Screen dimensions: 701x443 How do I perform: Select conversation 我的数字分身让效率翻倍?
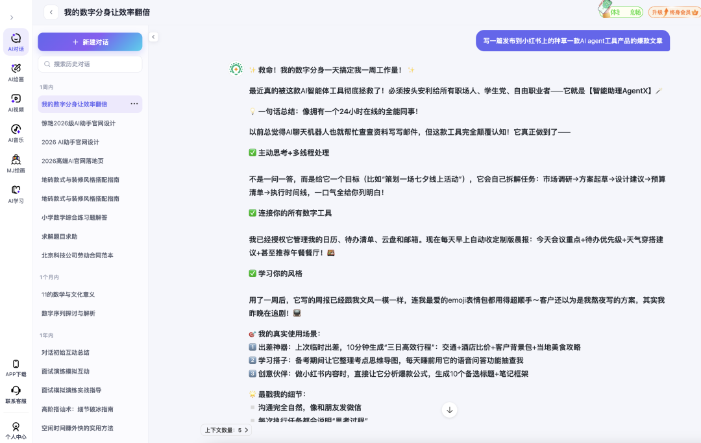90,104
